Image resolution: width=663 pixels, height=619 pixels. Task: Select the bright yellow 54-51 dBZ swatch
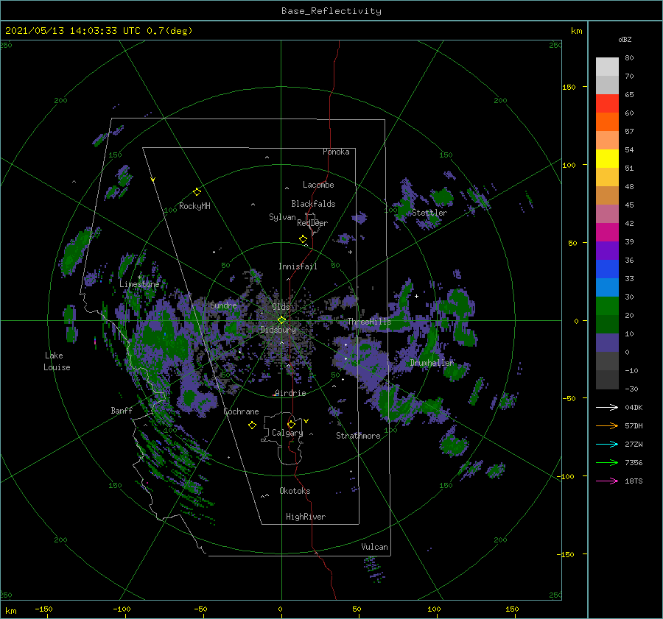(607, 159)
